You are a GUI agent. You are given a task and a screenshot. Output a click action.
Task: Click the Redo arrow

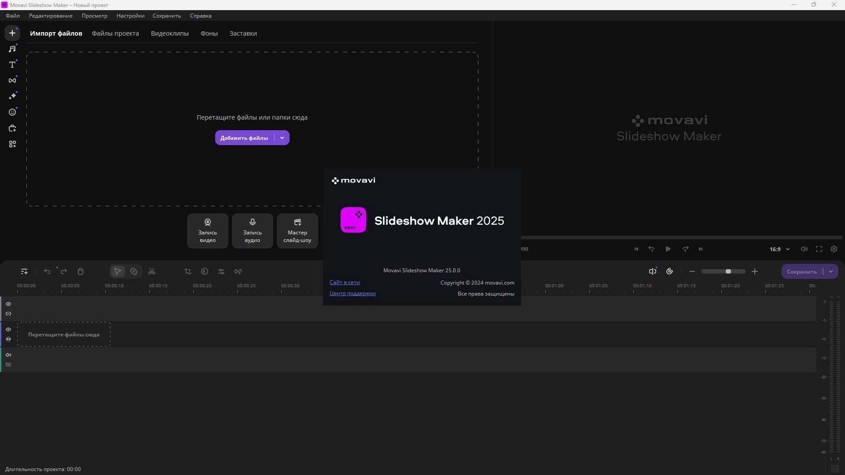(x=64, y=272)
